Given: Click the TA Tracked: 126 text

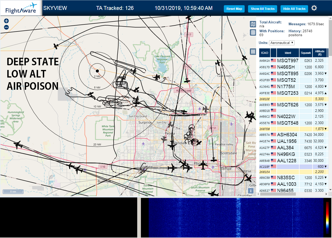Looking at the screenshot, I should tap(115, 8).
